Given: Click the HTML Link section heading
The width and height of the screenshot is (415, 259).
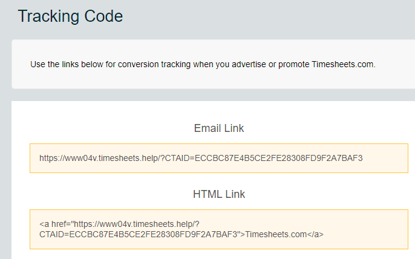Looking at the screenshot, I should (219, 194).
